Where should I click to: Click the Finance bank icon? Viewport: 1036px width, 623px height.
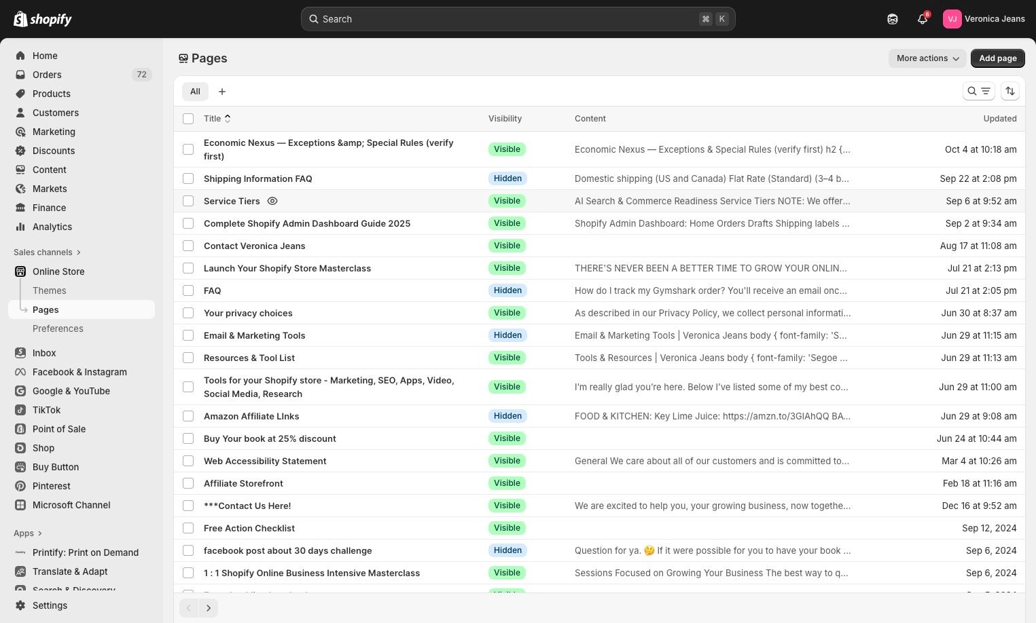click(20, 208)
